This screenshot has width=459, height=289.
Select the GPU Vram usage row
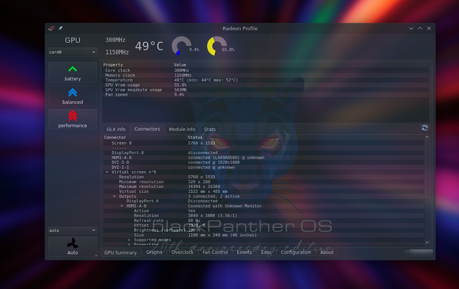(266, 85)
